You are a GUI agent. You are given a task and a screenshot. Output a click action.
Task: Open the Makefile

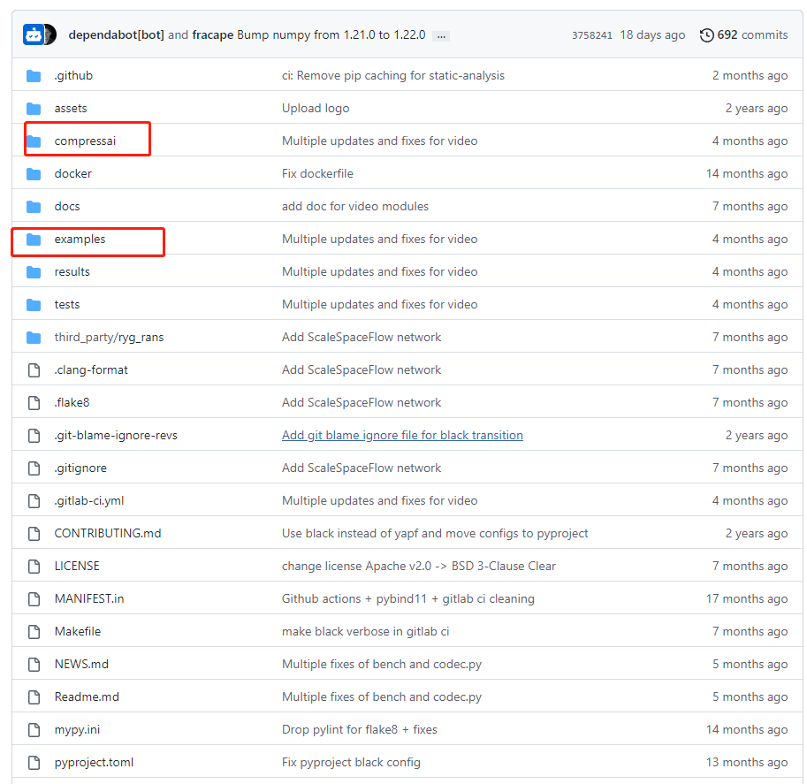click(x=78, y=631)
